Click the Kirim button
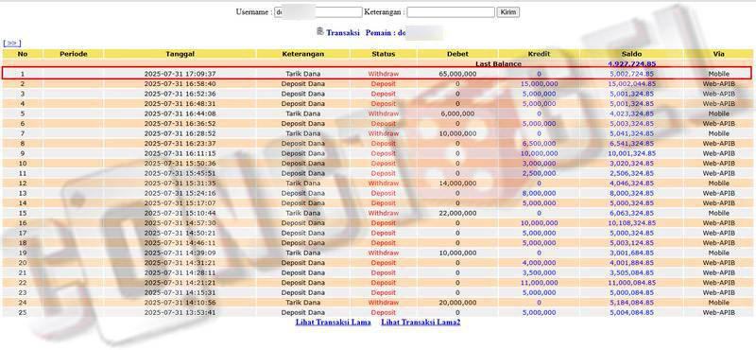This screenshot has width=756, height=350. point(508,12)
